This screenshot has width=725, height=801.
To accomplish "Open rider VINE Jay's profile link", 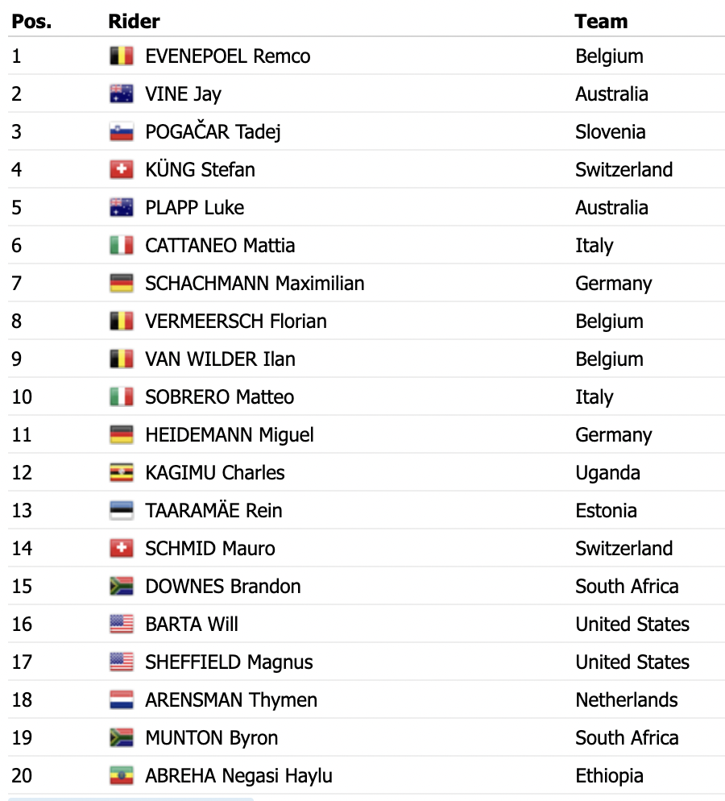I will 184,94.
